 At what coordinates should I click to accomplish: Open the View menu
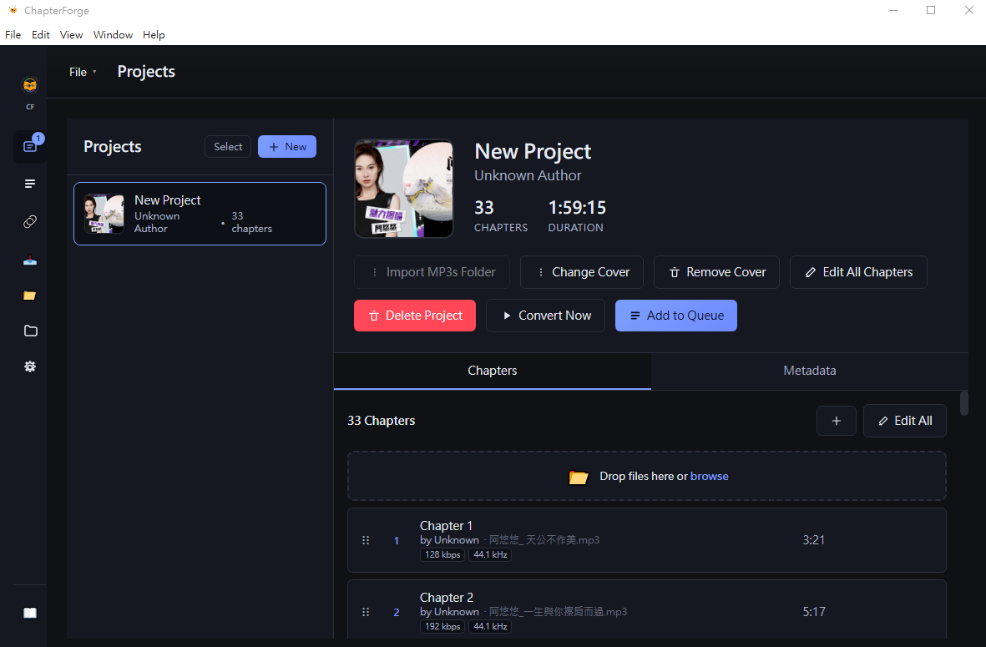(71, 34)
